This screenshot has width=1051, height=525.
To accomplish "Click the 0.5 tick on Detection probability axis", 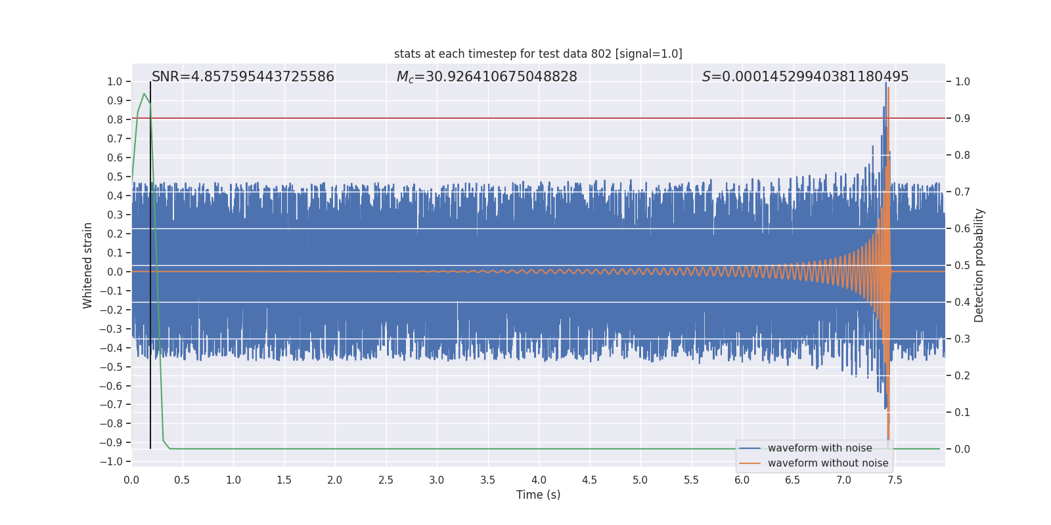I will point(962,266).
